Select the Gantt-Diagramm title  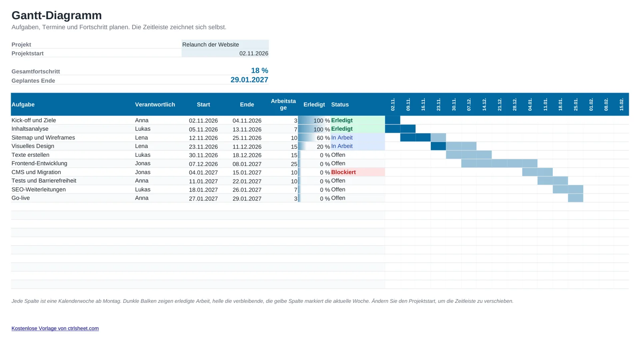point(57,15)
